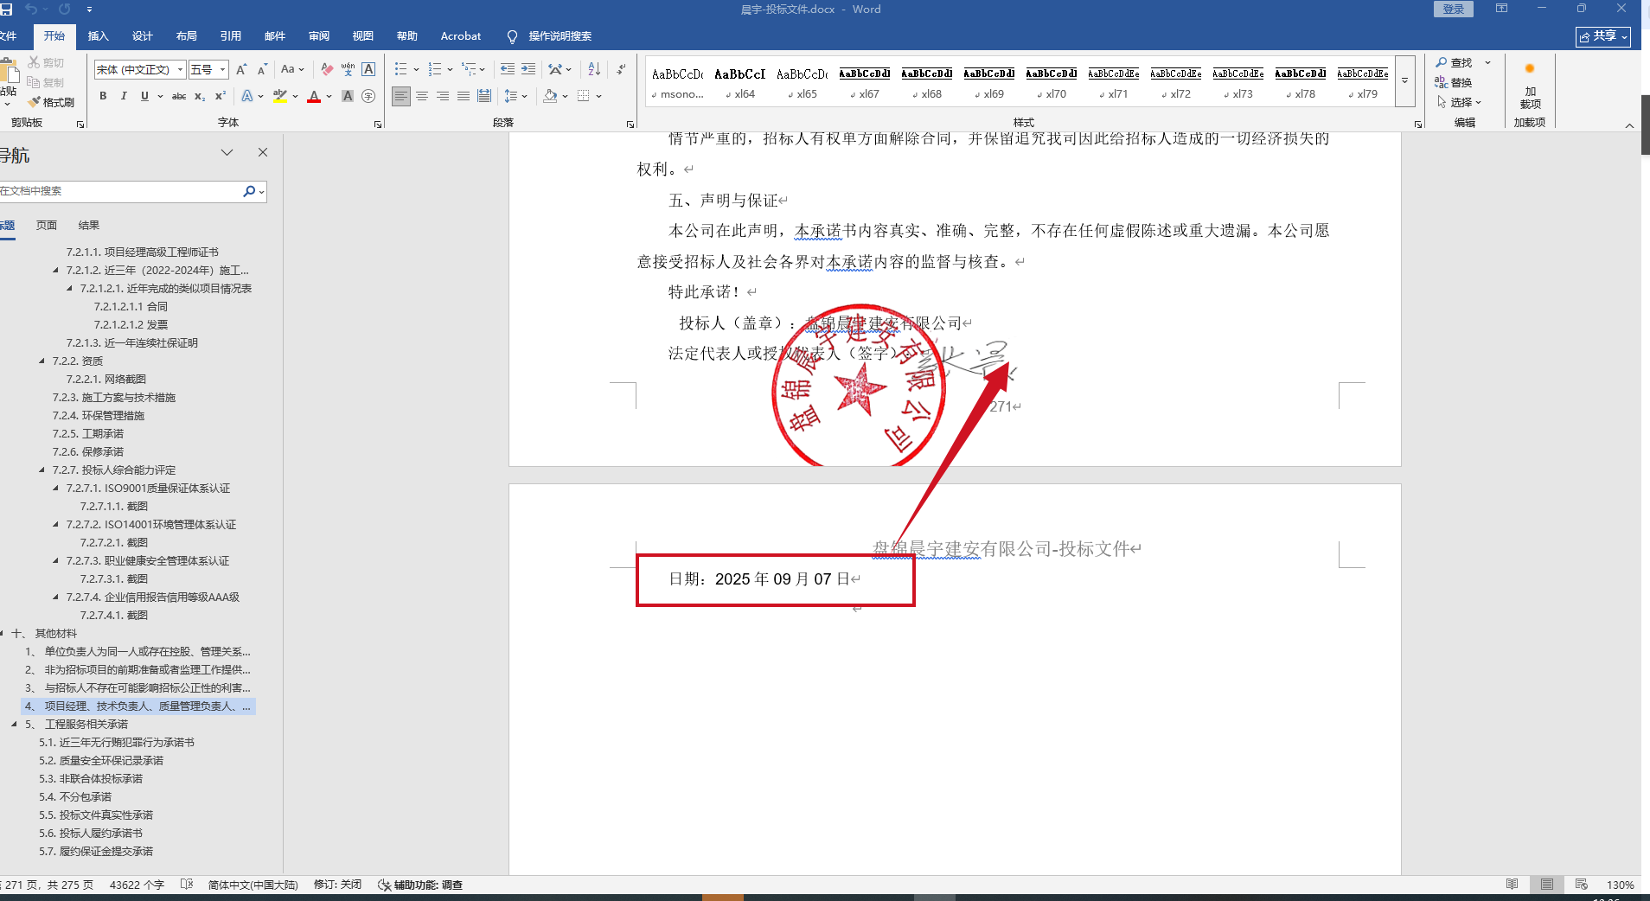Center-align the paragraph

tap(422, 96)
